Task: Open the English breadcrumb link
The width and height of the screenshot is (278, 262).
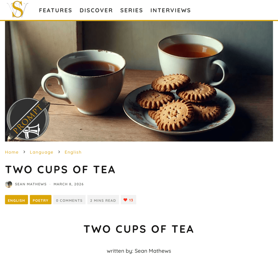Action: [73, 152]
